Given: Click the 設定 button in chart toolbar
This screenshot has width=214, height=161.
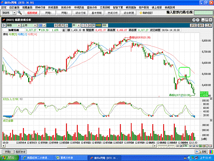Looking at the screenshot, I should click(x=193, y=25).
